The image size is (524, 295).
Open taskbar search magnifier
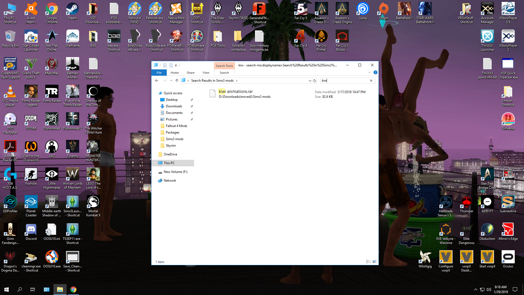pos(20,290)
